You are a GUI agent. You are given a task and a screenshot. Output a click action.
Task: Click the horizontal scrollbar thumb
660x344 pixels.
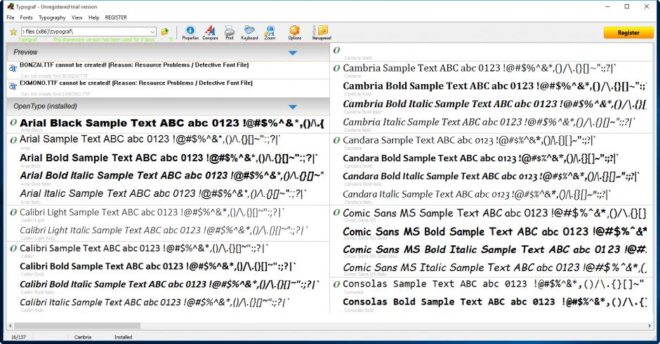tap(77, 326)
